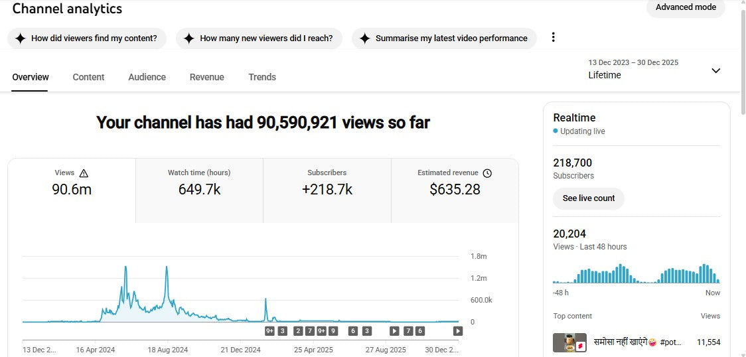Select the Estimated revenue metric card
The height and width of the screenshot is (357, 746).
(455, 190)
